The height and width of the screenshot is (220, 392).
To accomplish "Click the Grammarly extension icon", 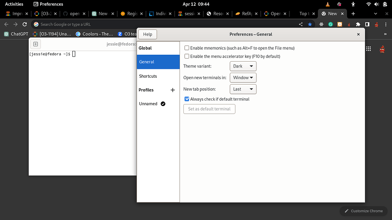I will [x=330, y=24].
